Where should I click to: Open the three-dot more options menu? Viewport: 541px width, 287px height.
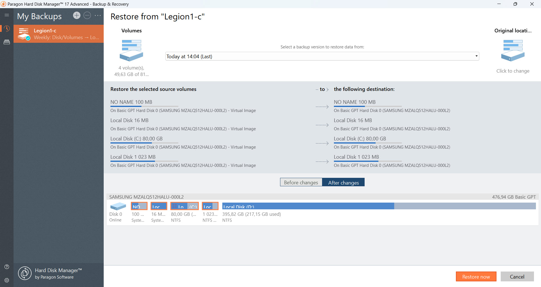(x=98, y=15)
